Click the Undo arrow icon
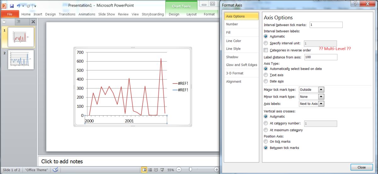378x174 pixels. tap(19, 6)
